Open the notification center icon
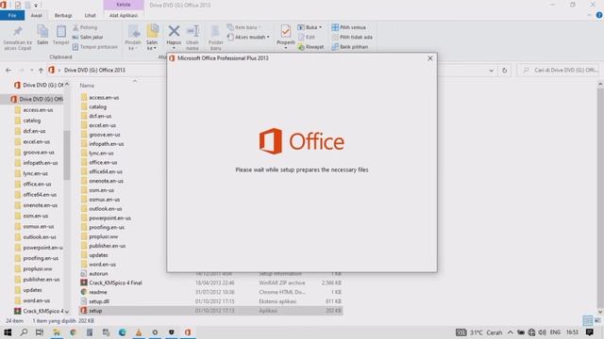This screenshot has width=604, height=339. pos(589,332)
